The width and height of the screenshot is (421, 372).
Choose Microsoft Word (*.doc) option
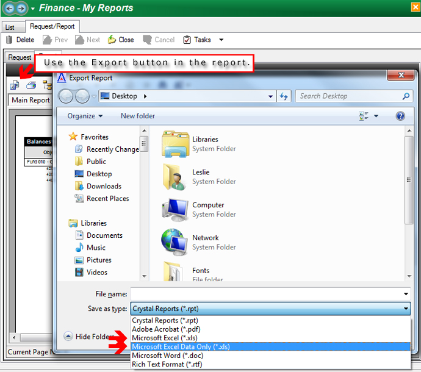pyautogui.click(x=271, y=356)
